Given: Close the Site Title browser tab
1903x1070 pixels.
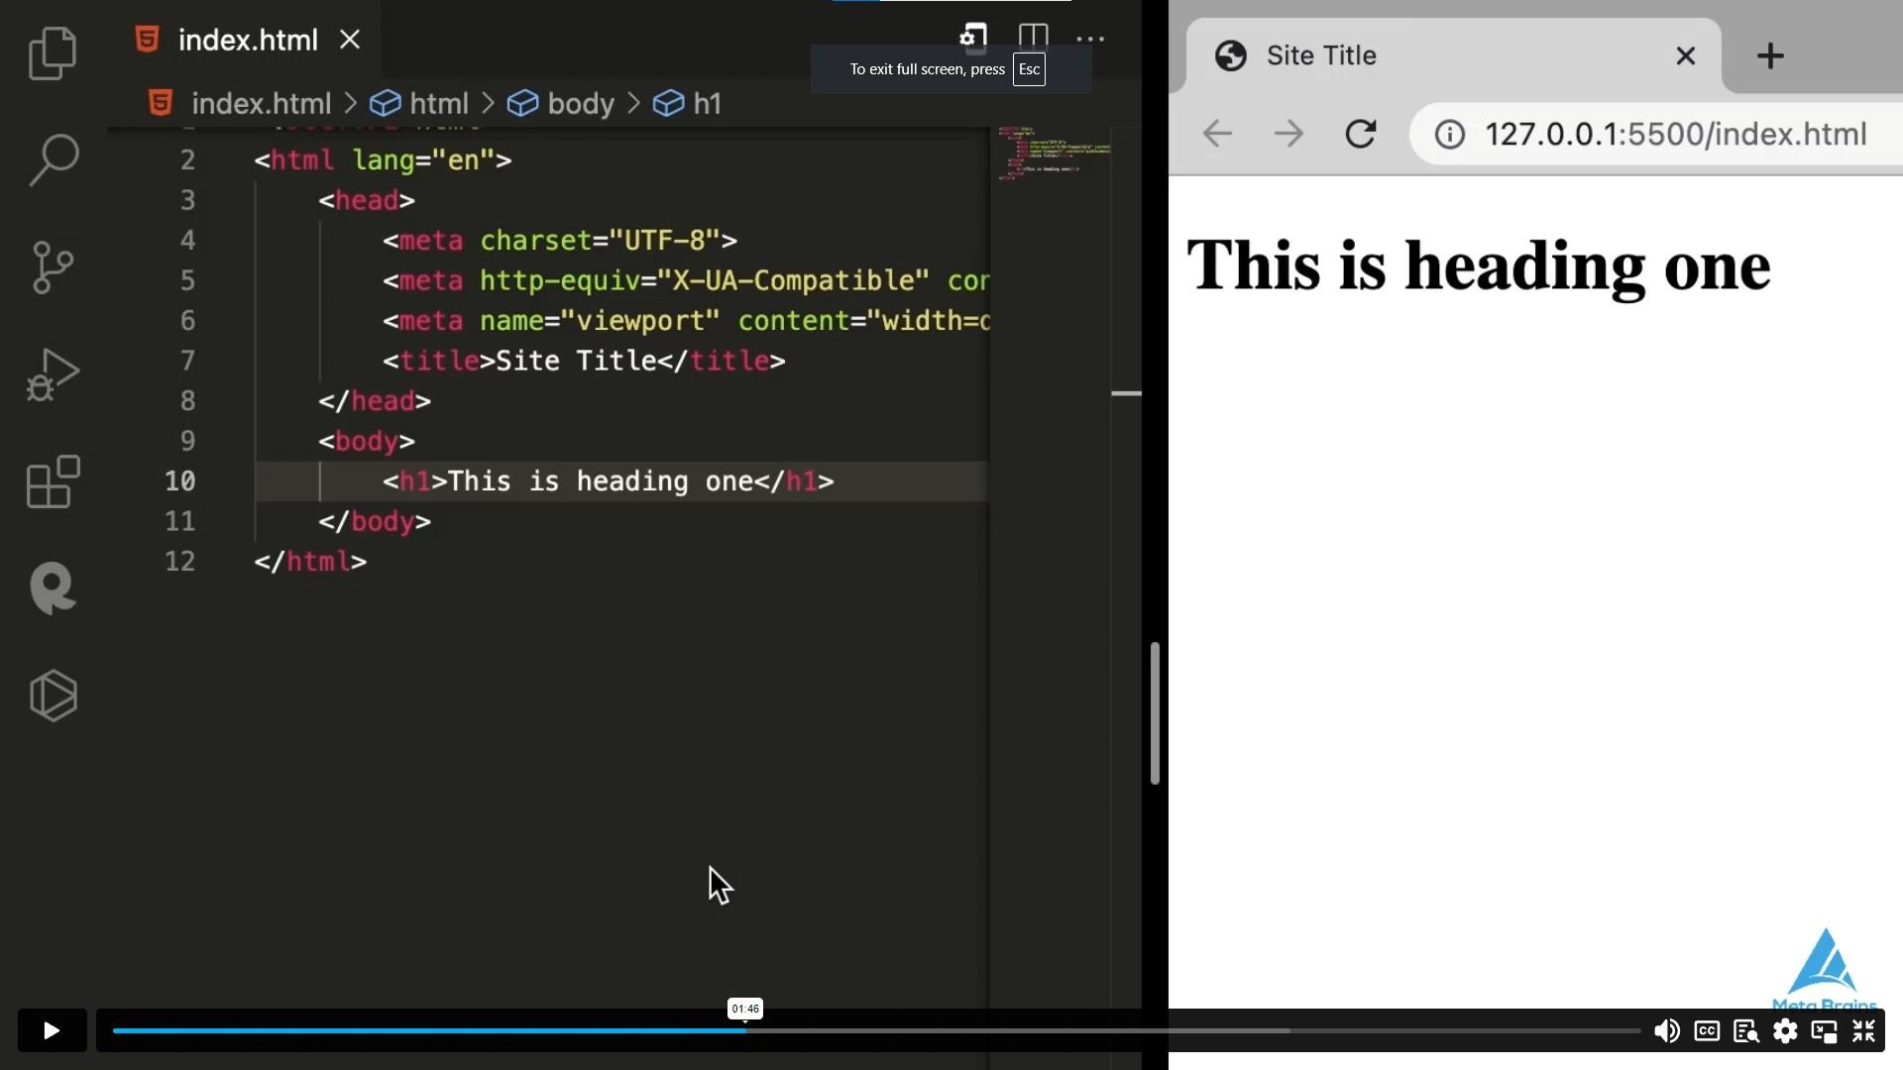Looking at the screenshot, I should pyautogui.click(x=1685, y=55).
